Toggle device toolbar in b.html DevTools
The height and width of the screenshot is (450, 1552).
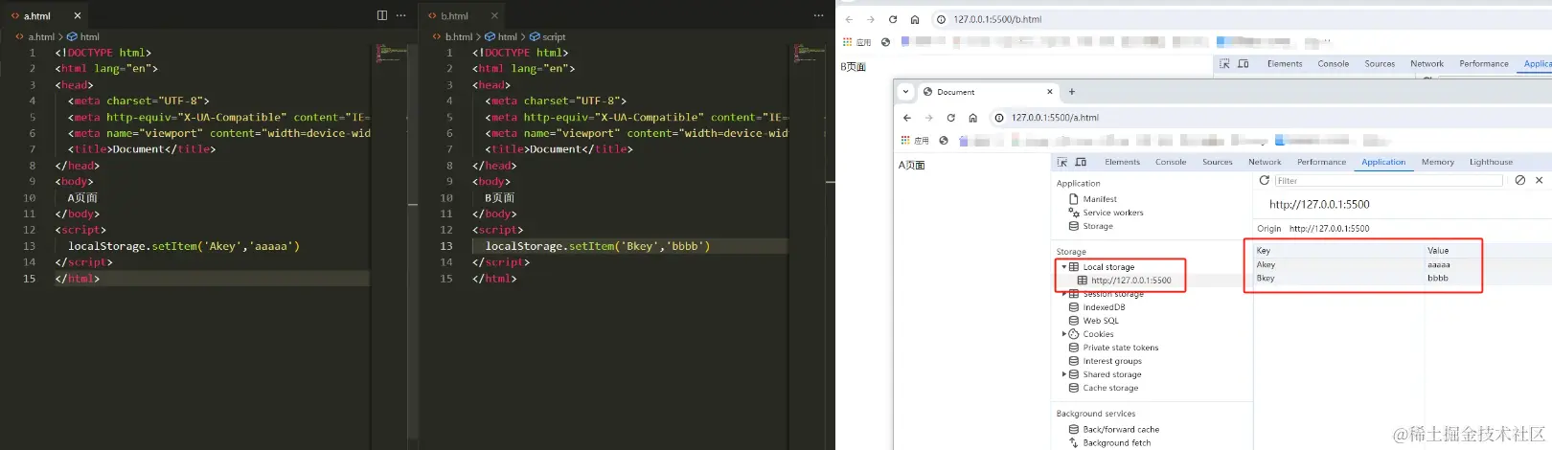1244,64
